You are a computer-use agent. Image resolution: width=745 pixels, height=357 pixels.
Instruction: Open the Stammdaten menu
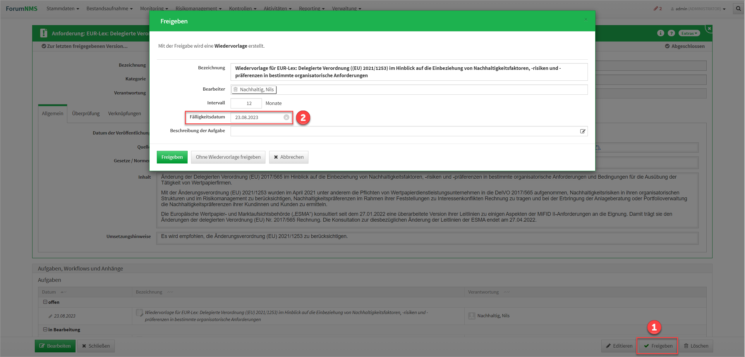point(63,8)
